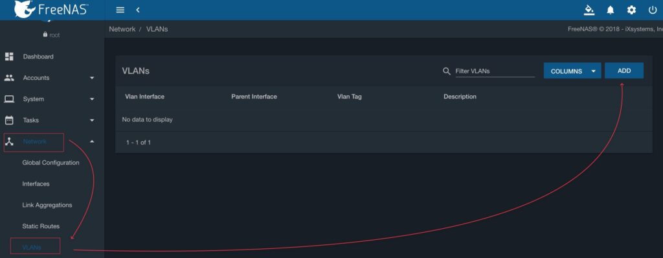
Task: Expand the System submenu arrow
Action: (x=92, y=99)
